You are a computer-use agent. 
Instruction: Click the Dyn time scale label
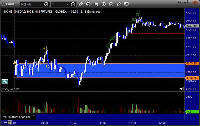point(4,122)
